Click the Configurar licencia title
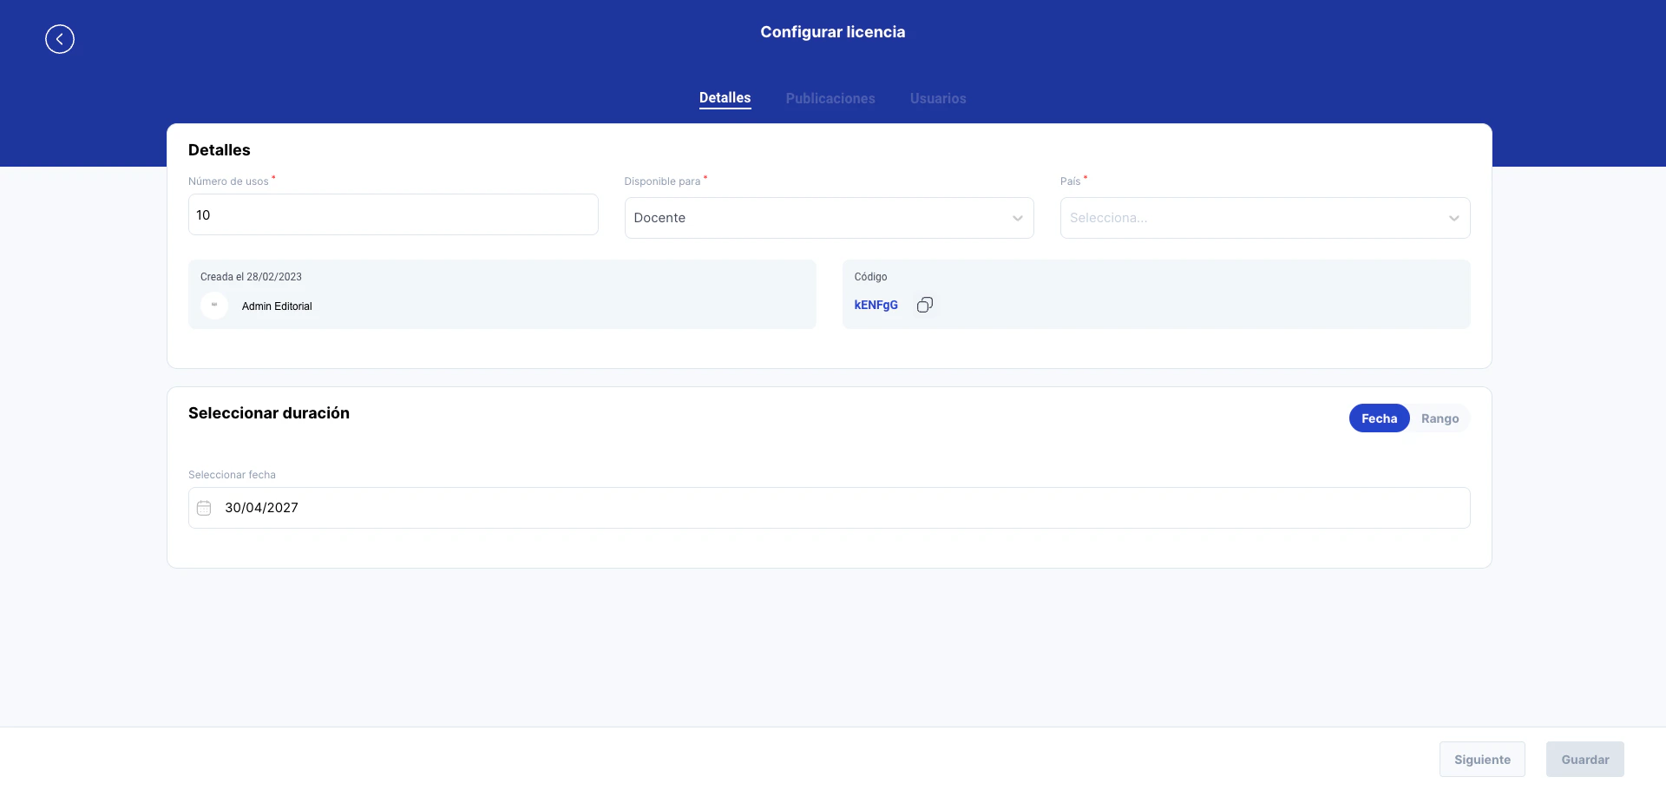 [x=833, y=32]
